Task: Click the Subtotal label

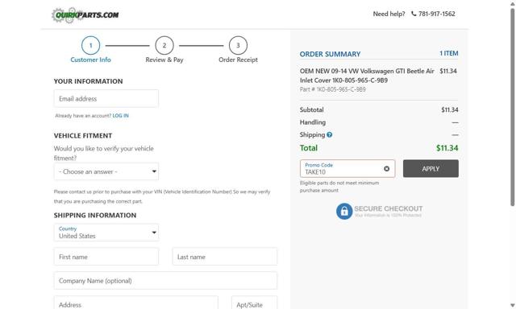Action: click(312, 109)
